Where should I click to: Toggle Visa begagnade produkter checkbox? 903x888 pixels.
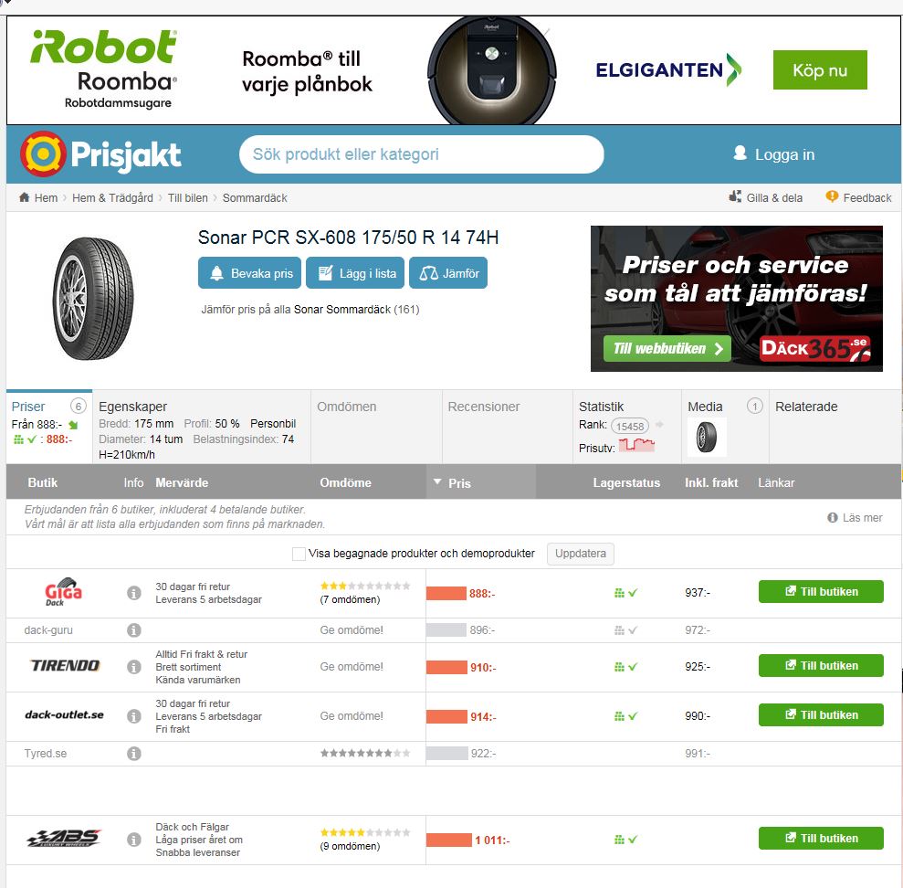tap(299, 554)
